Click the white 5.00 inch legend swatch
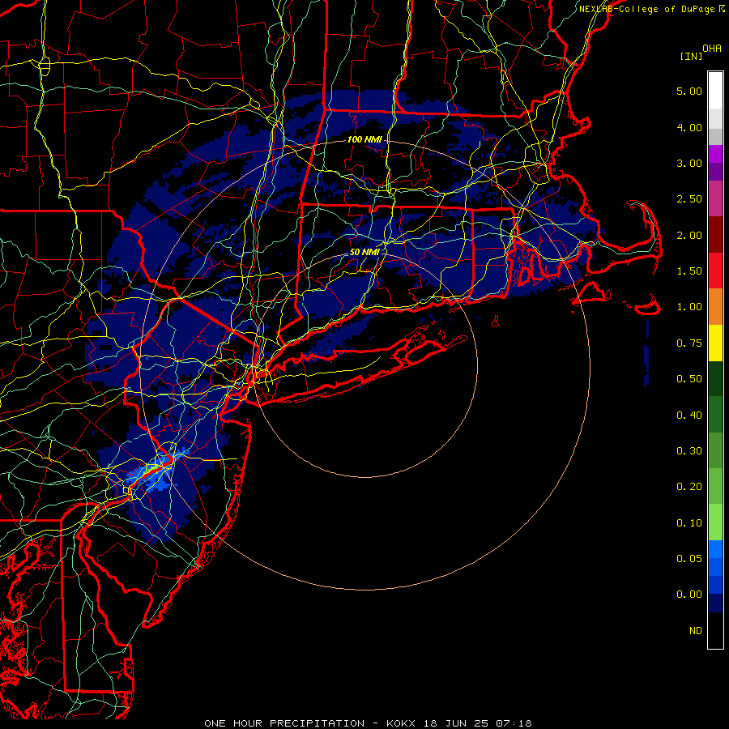 [715, 91]
